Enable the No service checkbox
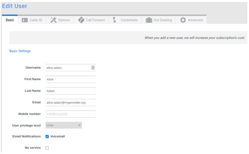This screenshot has width=249, height=154. point(47,148)
